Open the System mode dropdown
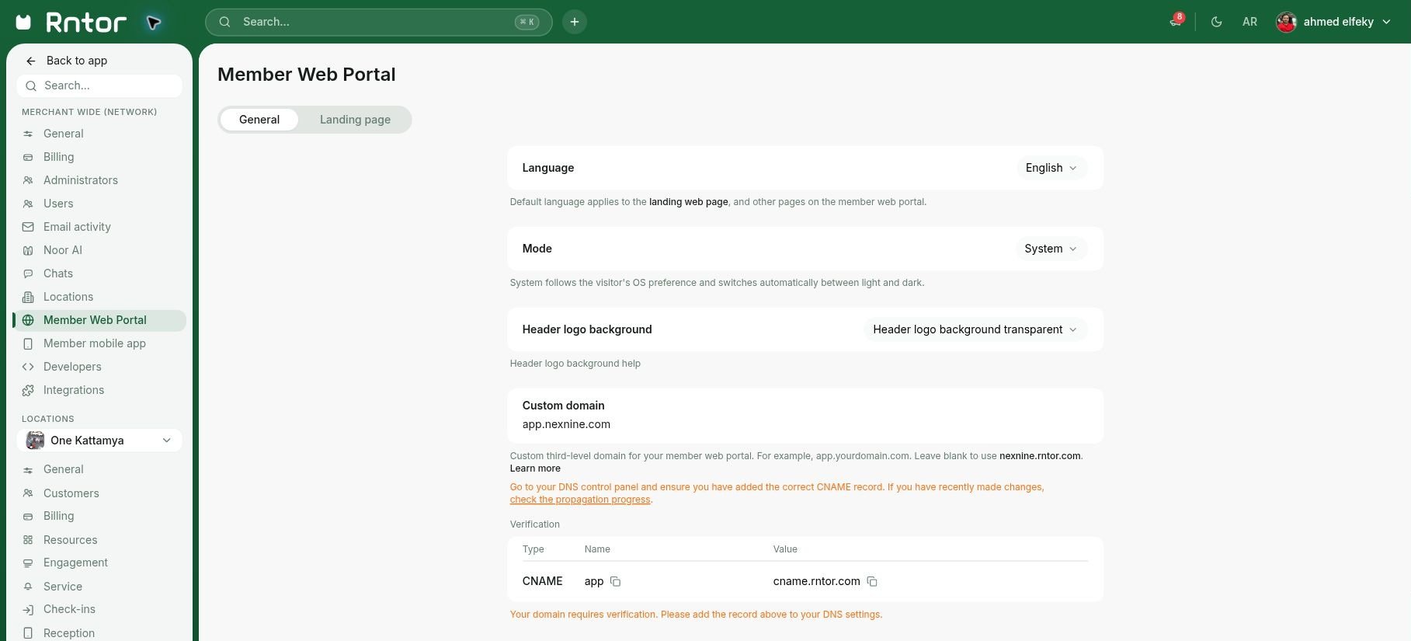Image resolution: width=1411 pixels, height=641 pixels. (1051, 249)
